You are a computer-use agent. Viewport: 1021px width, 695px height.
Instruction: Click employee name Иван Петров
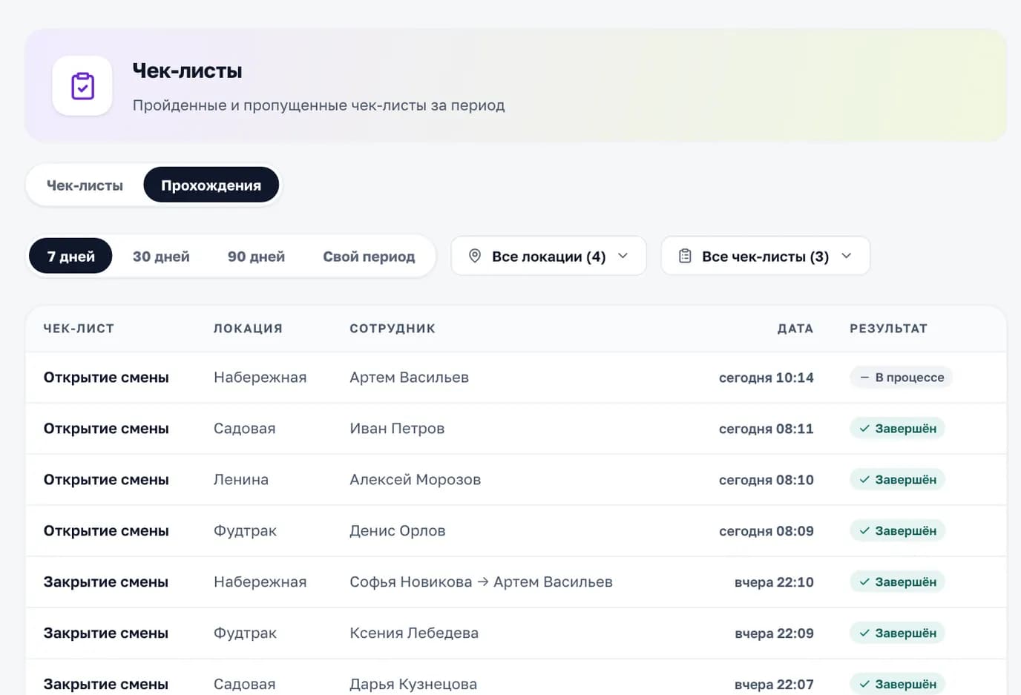click(397, 429)
